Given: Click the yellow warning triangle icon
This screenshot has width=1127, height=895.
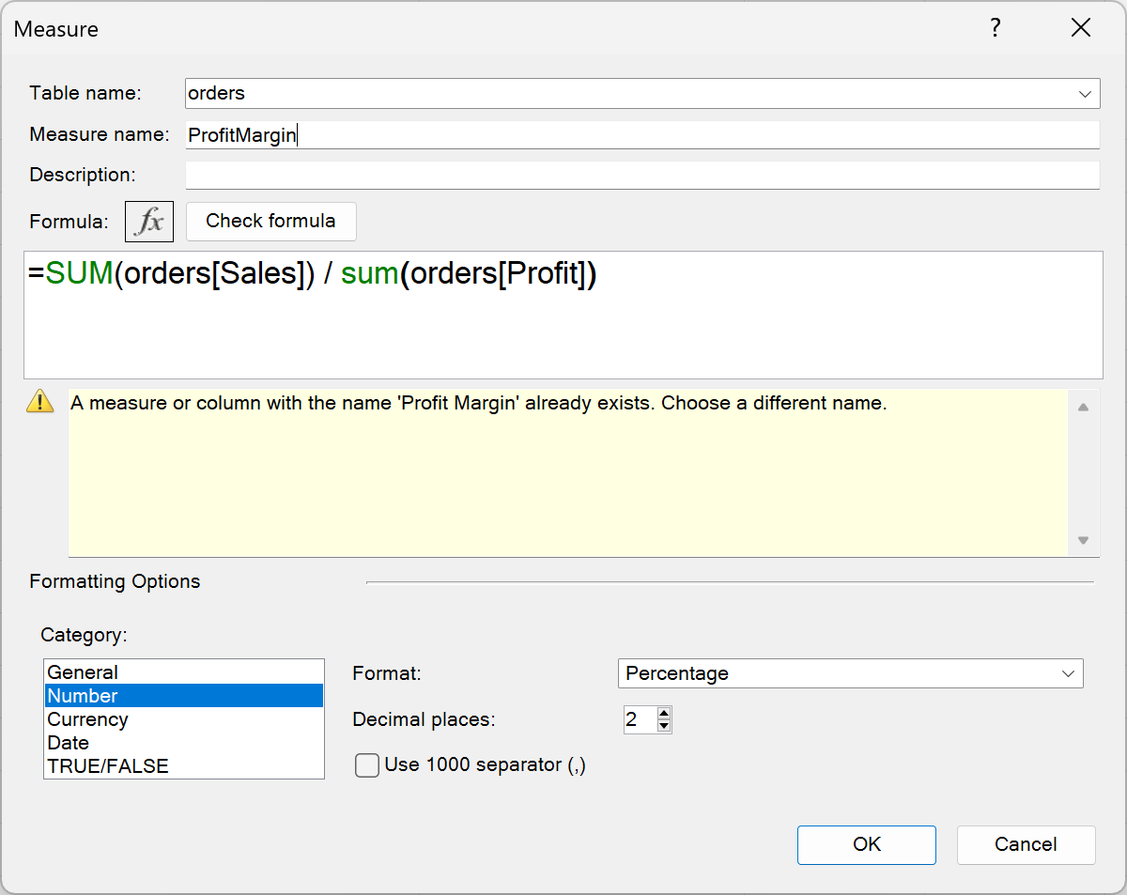Looking at the screenshot, I should coord(40,402).
